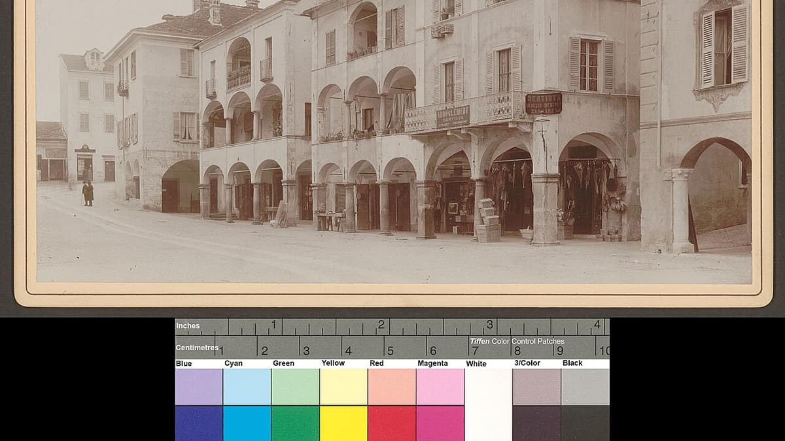Pick the bright cyan patch
The height and width of the screenshot is (441, 785).
[x=247, y=423]
